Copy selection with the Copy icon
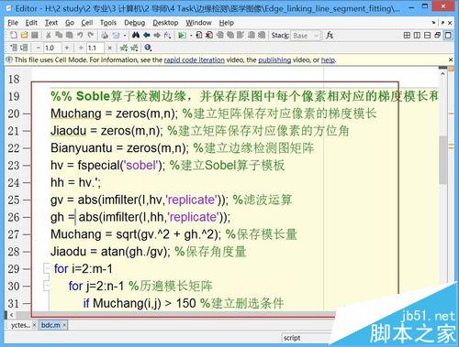Screen dimensions: 459x347 pos(59,35)
